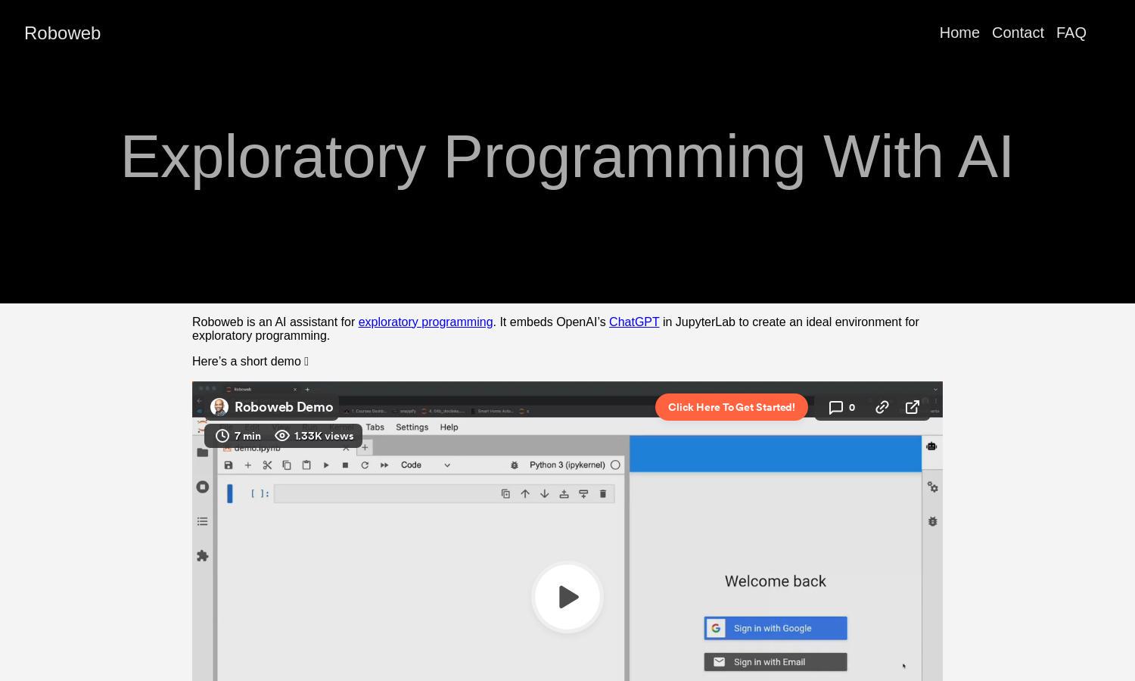
Task: Click the debugger bug icon beside Python 3
Action: (515, 465)
